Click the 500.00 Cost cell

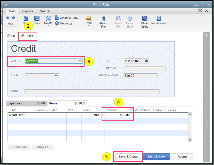point(93,115)
